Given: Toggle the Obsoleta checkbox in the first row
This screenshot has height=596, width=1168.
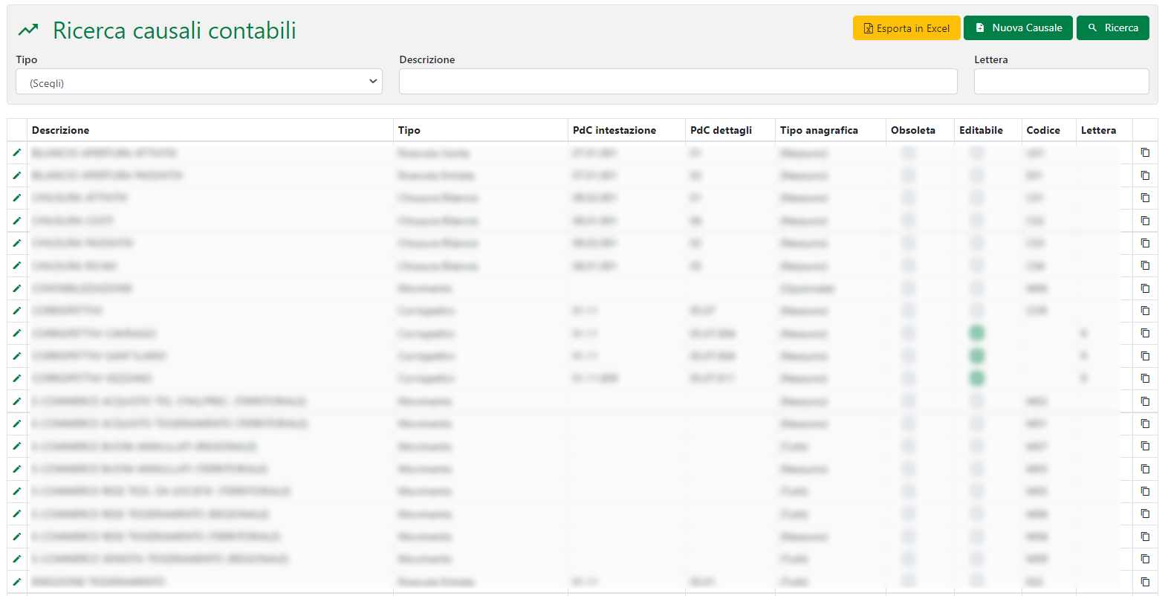Looking at the screenshot, I should pos(909,152).
